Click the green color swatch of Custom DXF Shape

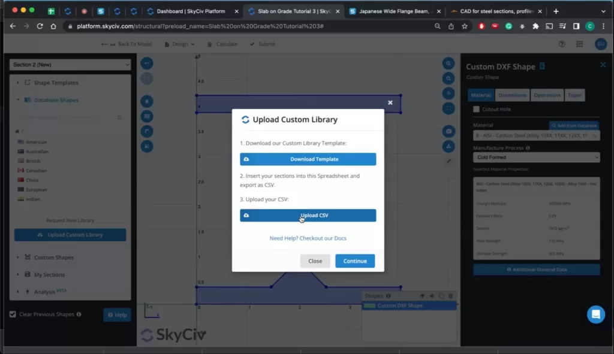369,305
